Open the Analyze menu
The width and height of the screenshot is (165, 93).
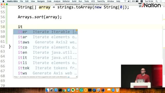point(57,1)
